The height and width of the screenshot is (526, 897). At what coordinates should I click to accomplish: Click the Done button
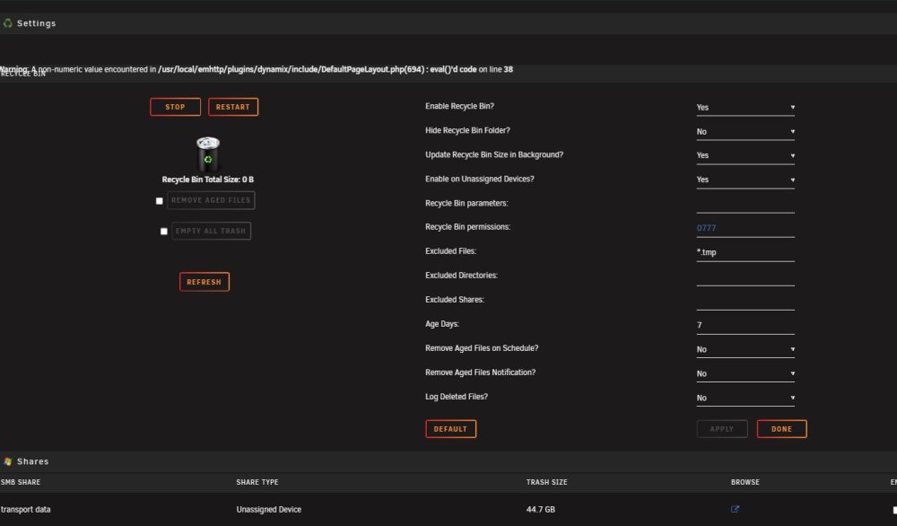[781, 429]
